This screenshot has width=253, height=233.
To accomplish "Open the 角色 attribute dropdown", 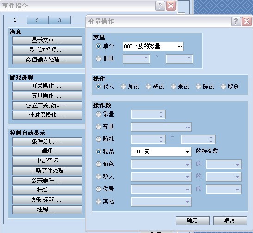I will 224,164.
